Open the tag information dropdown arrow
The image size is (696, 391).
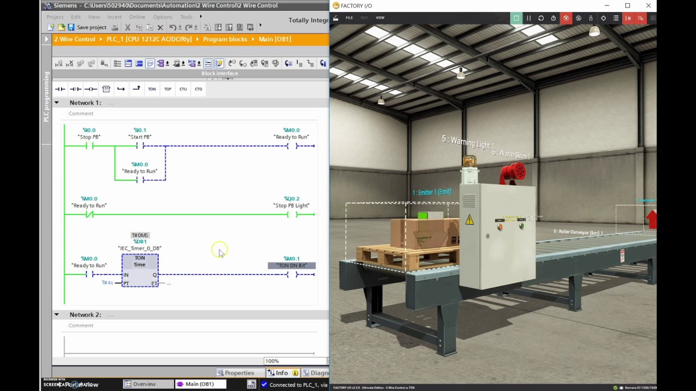(183, 64)
